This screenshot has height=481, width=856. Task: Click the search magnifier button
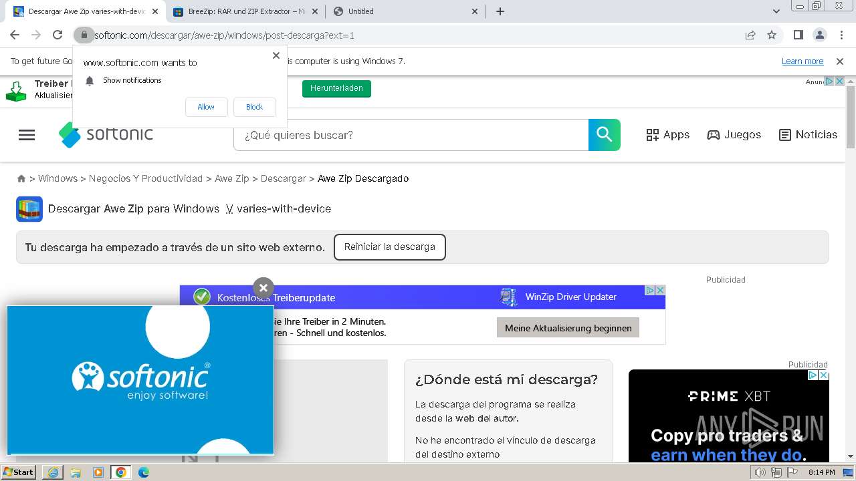[605, 135]
